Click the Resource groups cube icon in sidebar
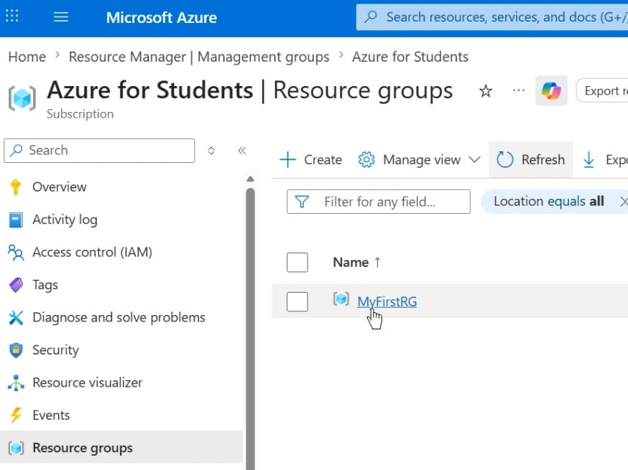This screenshot has width=628, height=470. pos(16,448)
